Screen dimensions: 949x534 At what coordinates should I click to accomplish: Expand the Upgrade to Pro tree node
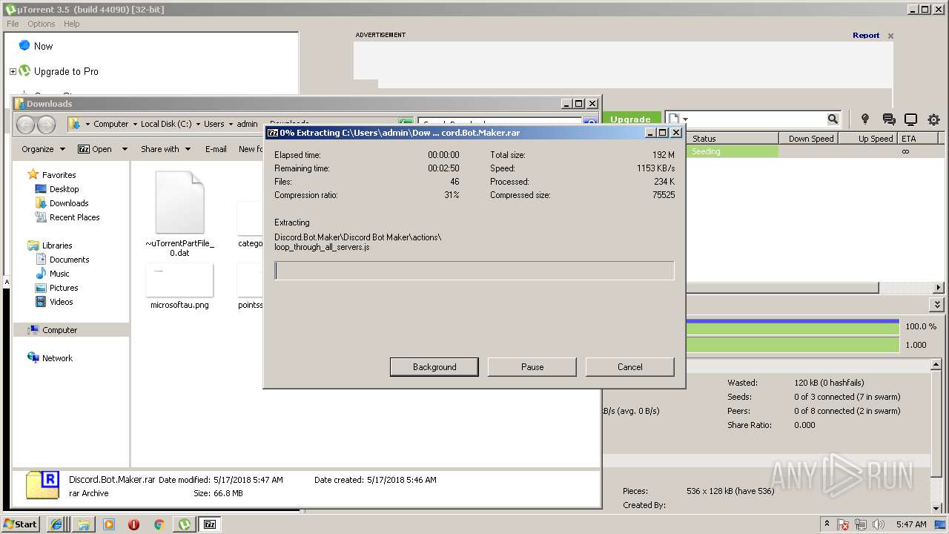pyautogui.click(x=13, y=71)
